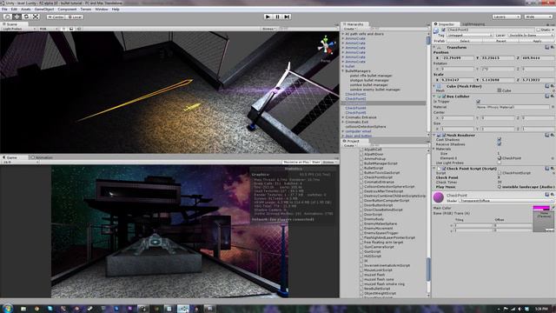This screenshot has width=556, height=313.
Task: Open the Tag dropdown
Action: point(470,36)
